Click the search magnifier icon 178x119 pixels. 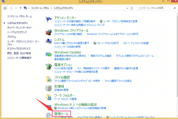coord(175,8)
